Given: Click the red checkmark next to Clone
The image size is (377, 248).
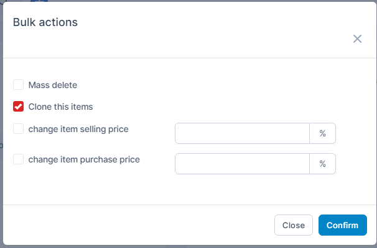Looking at the screenshot, I should 19,107.
